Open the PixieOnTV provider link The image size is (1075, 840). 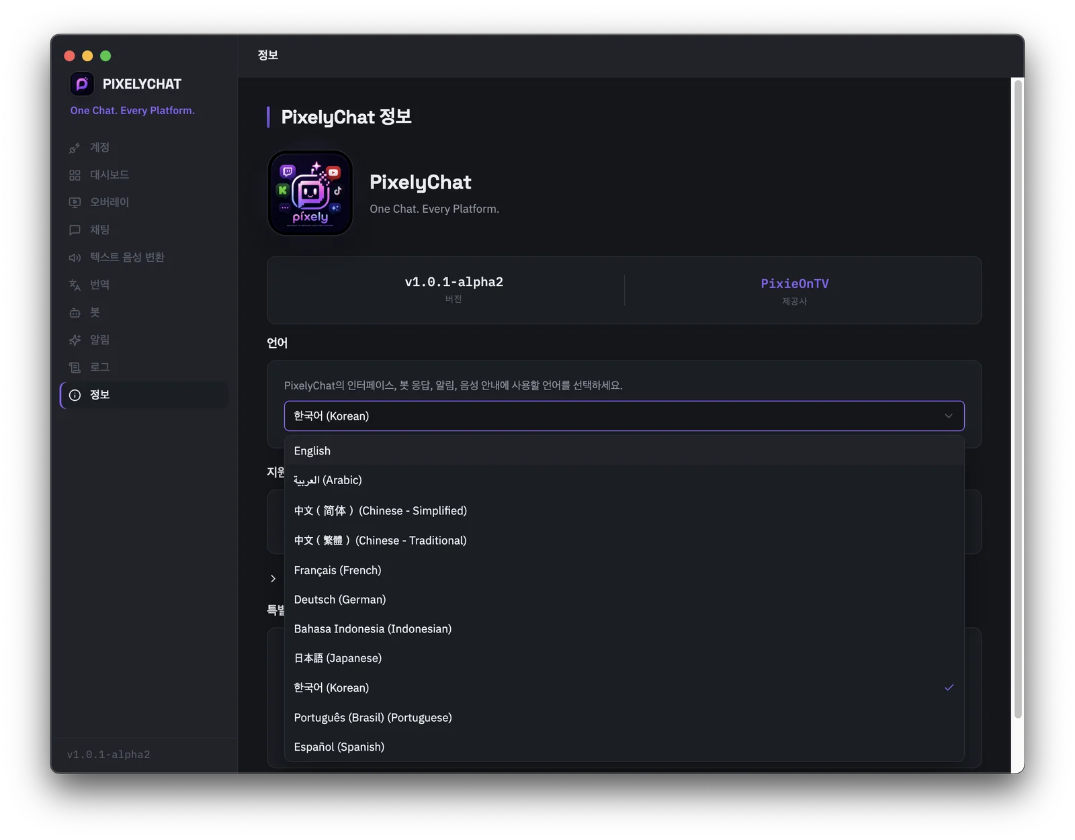(795, 284)
